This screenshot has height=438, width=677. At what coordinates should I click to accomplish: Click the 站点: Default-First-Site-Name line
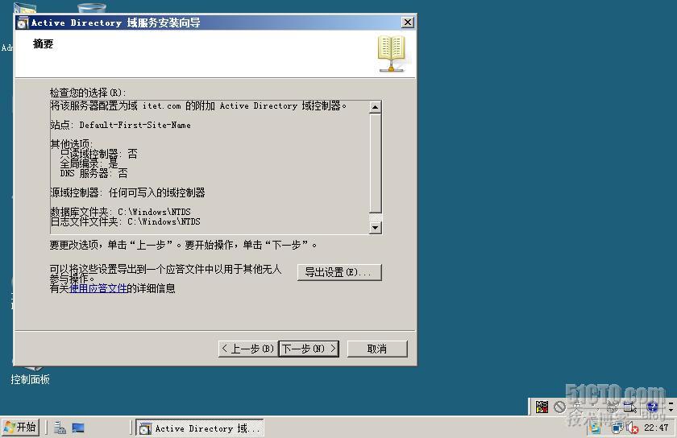coord(120,125)
